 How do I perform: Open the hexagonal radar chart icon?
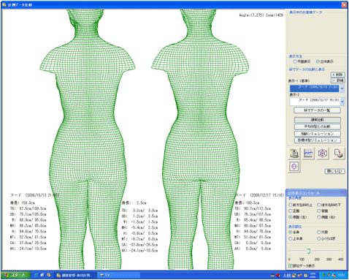pos(323,154)
